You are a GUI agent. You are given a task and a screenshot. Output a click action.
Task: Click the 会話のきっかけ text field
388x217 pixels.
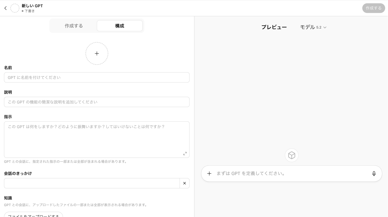(92, 183)
